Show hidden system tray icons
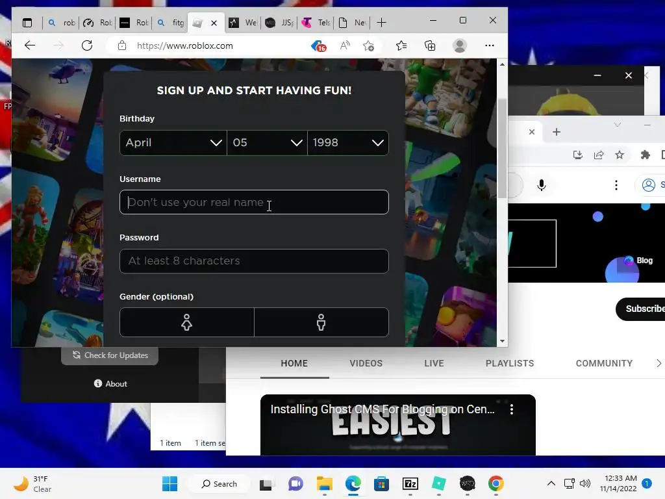This screenshot has height=499, width=665. click(551, 483)
